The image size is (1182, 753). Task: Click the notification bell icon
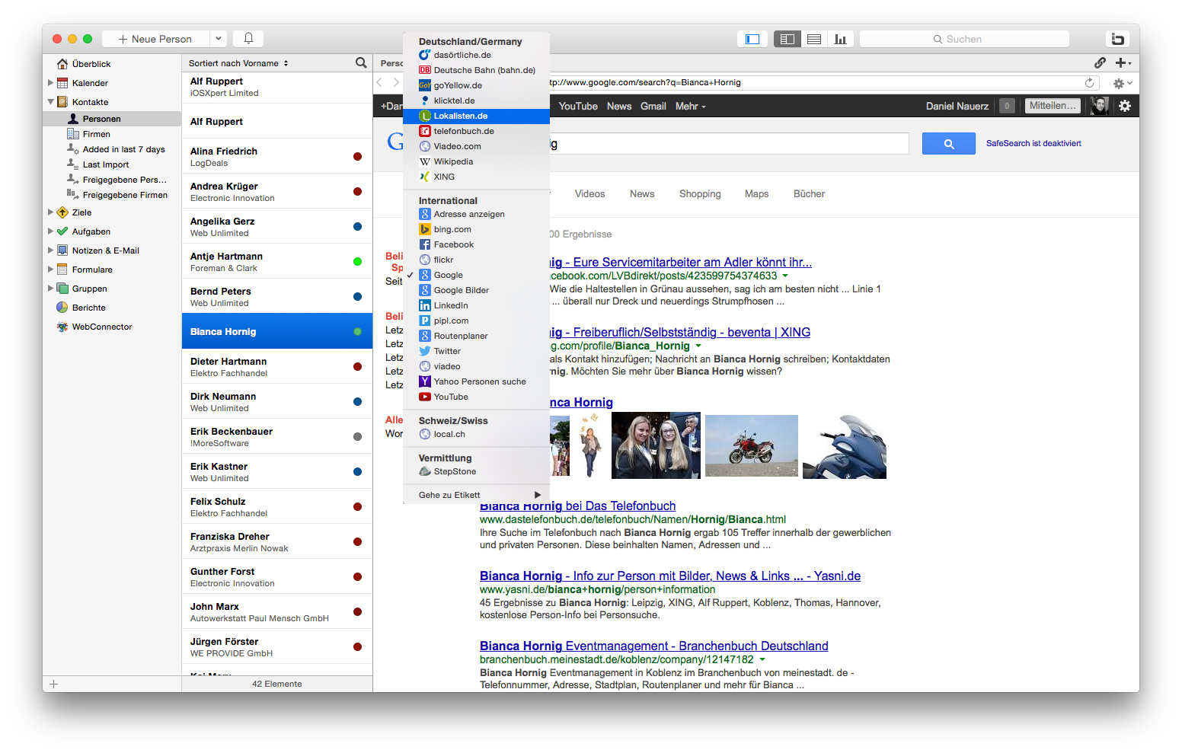tap(248, 38)
